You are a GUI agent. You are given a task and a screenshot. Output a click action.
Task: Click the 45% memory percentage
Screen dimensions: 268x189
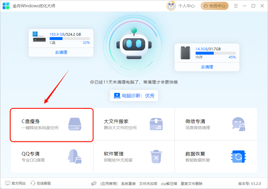[232, 57]
